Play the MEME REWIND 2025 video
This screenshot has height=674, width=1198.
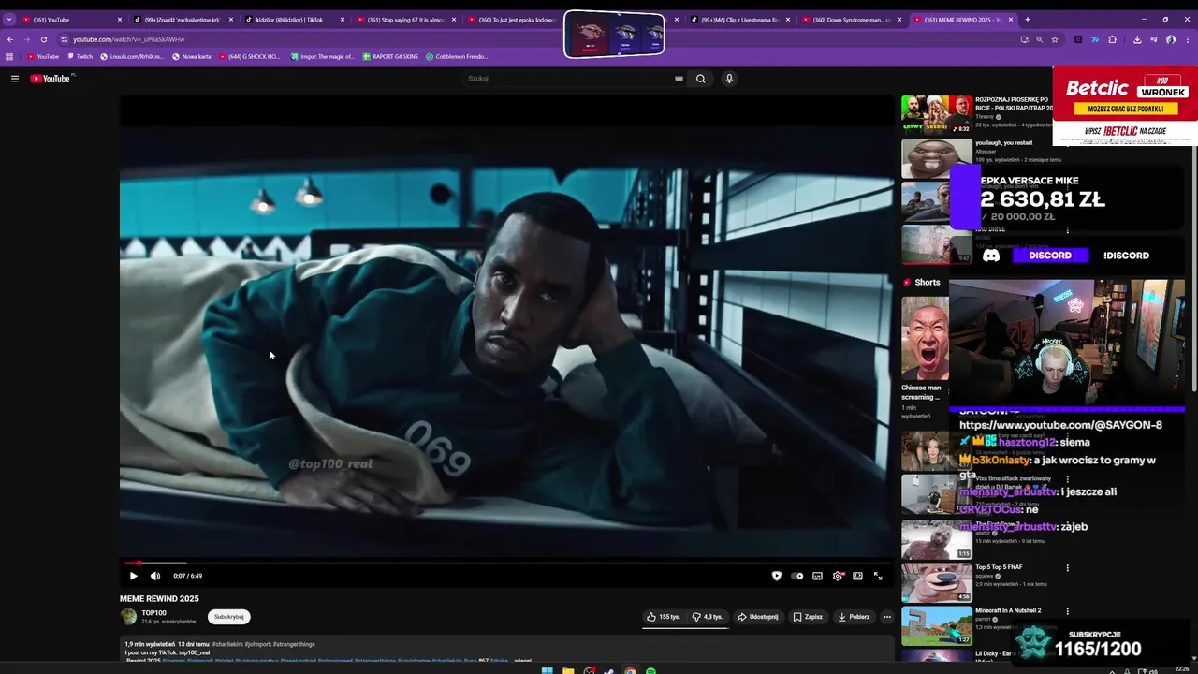point(133,576)
